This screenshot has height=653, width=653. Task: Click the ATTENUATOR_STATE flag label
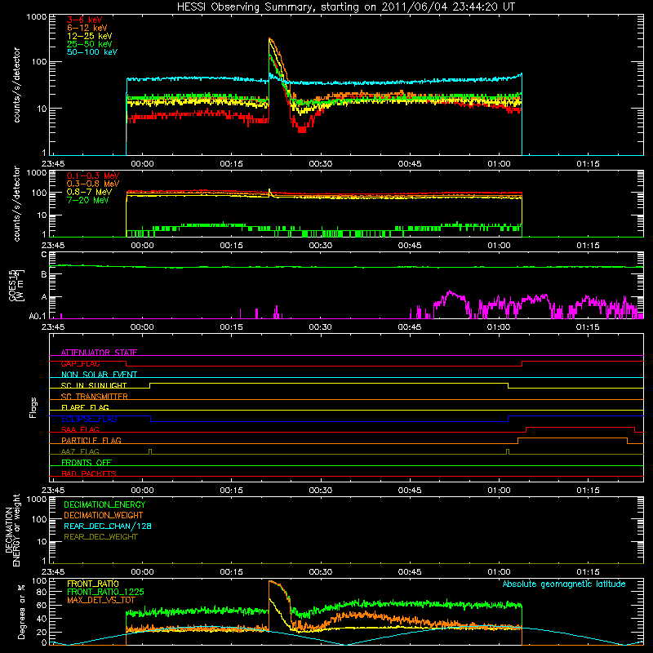[99, 353]
